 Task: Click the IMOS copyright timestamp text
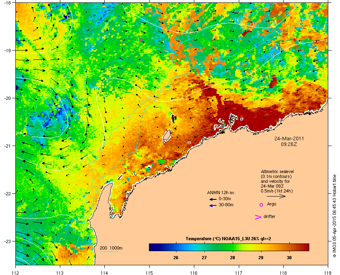[335, 216]
